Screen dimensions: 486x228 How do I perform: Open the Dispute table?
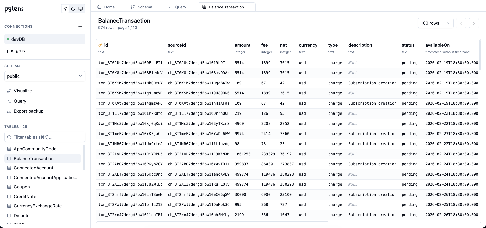click(43, 216)
